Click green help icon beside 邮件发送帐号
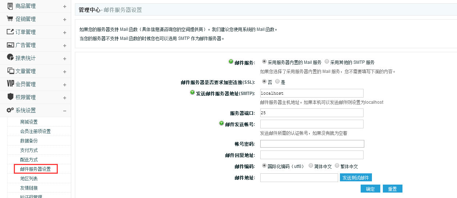The width and height of the screenshot is (457, 198). tap(221, 123)
